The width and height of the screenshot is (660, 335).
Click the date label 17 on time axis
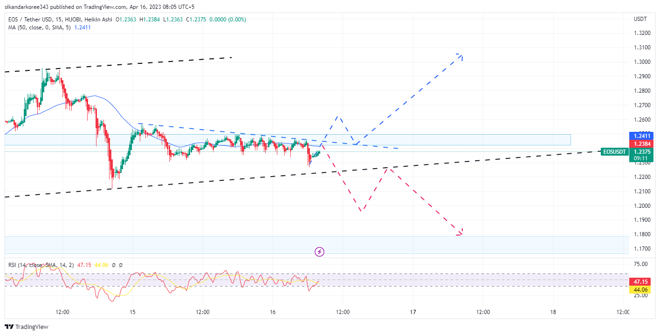tap(413, 312)
